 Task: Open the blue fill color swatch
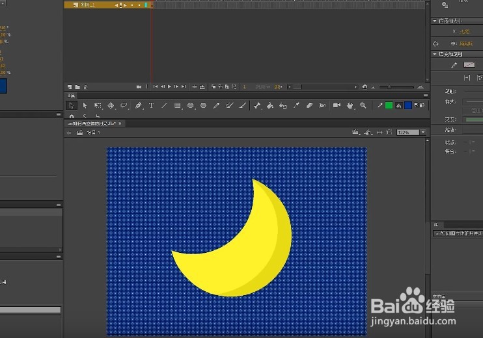(x=408, y=105)
